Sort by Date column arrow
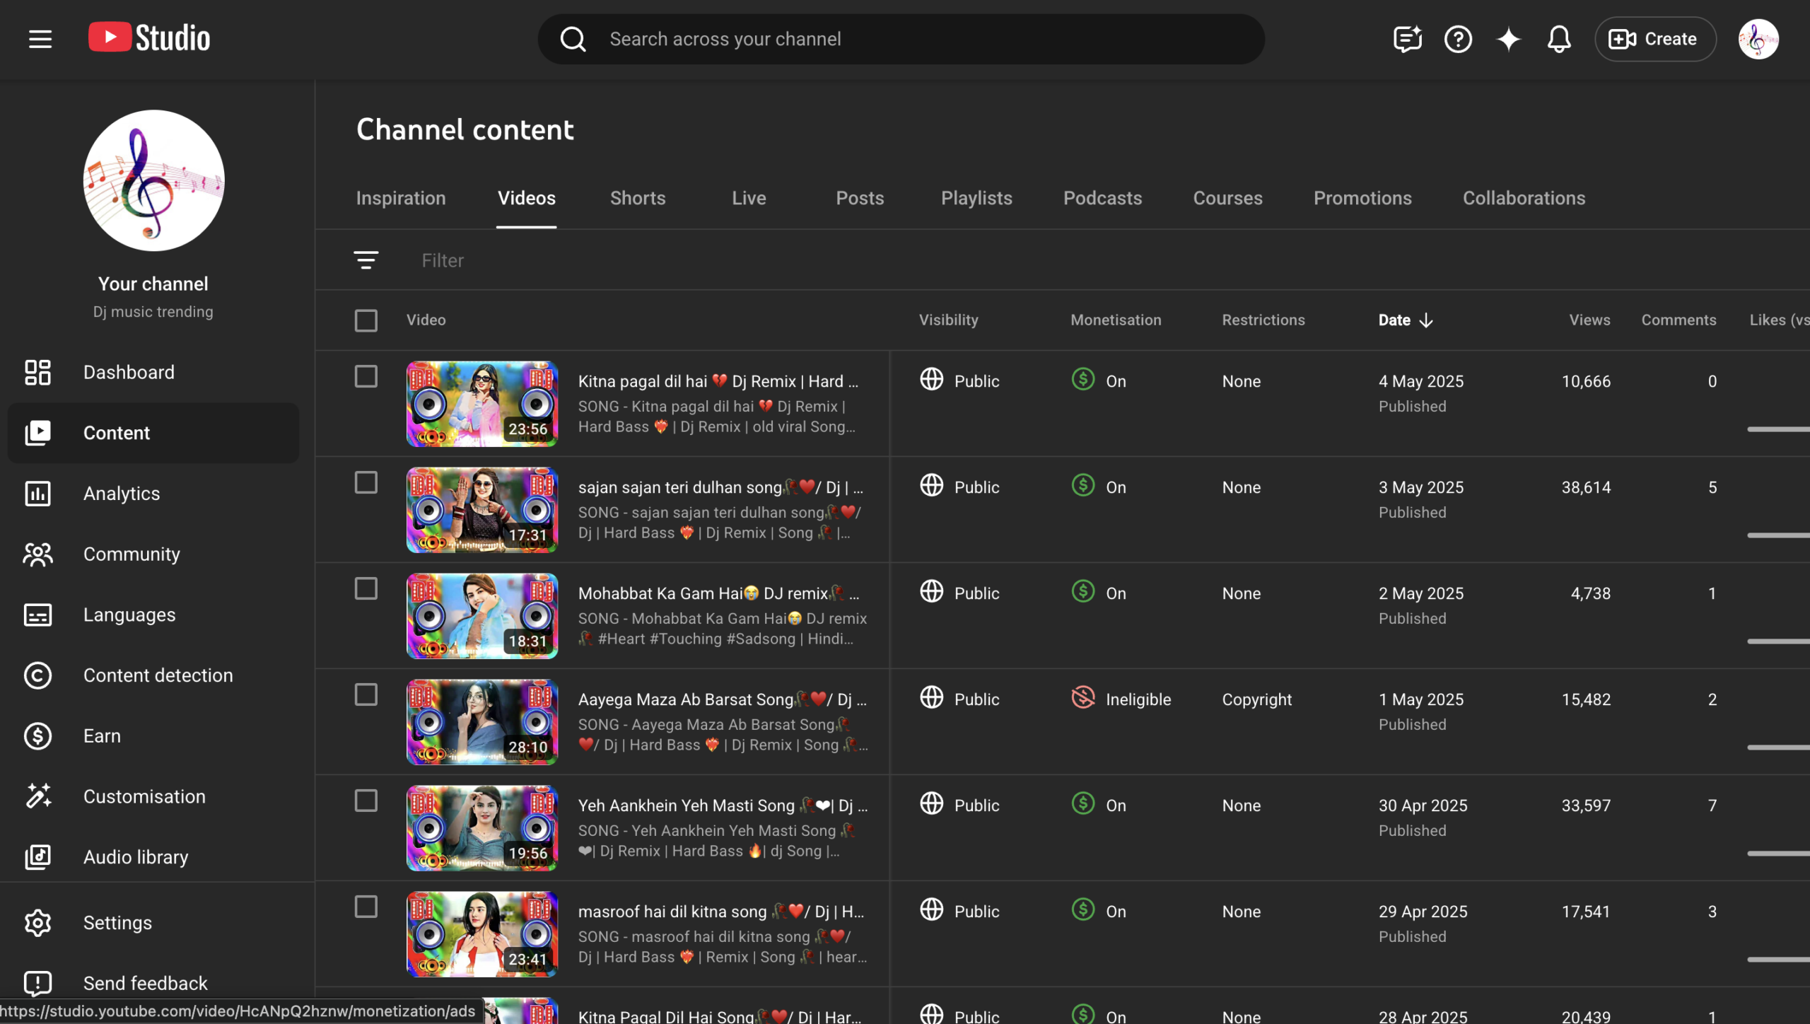Image resolution: width=1810 pixels, height=1024 pixels. click(1425, 320)
